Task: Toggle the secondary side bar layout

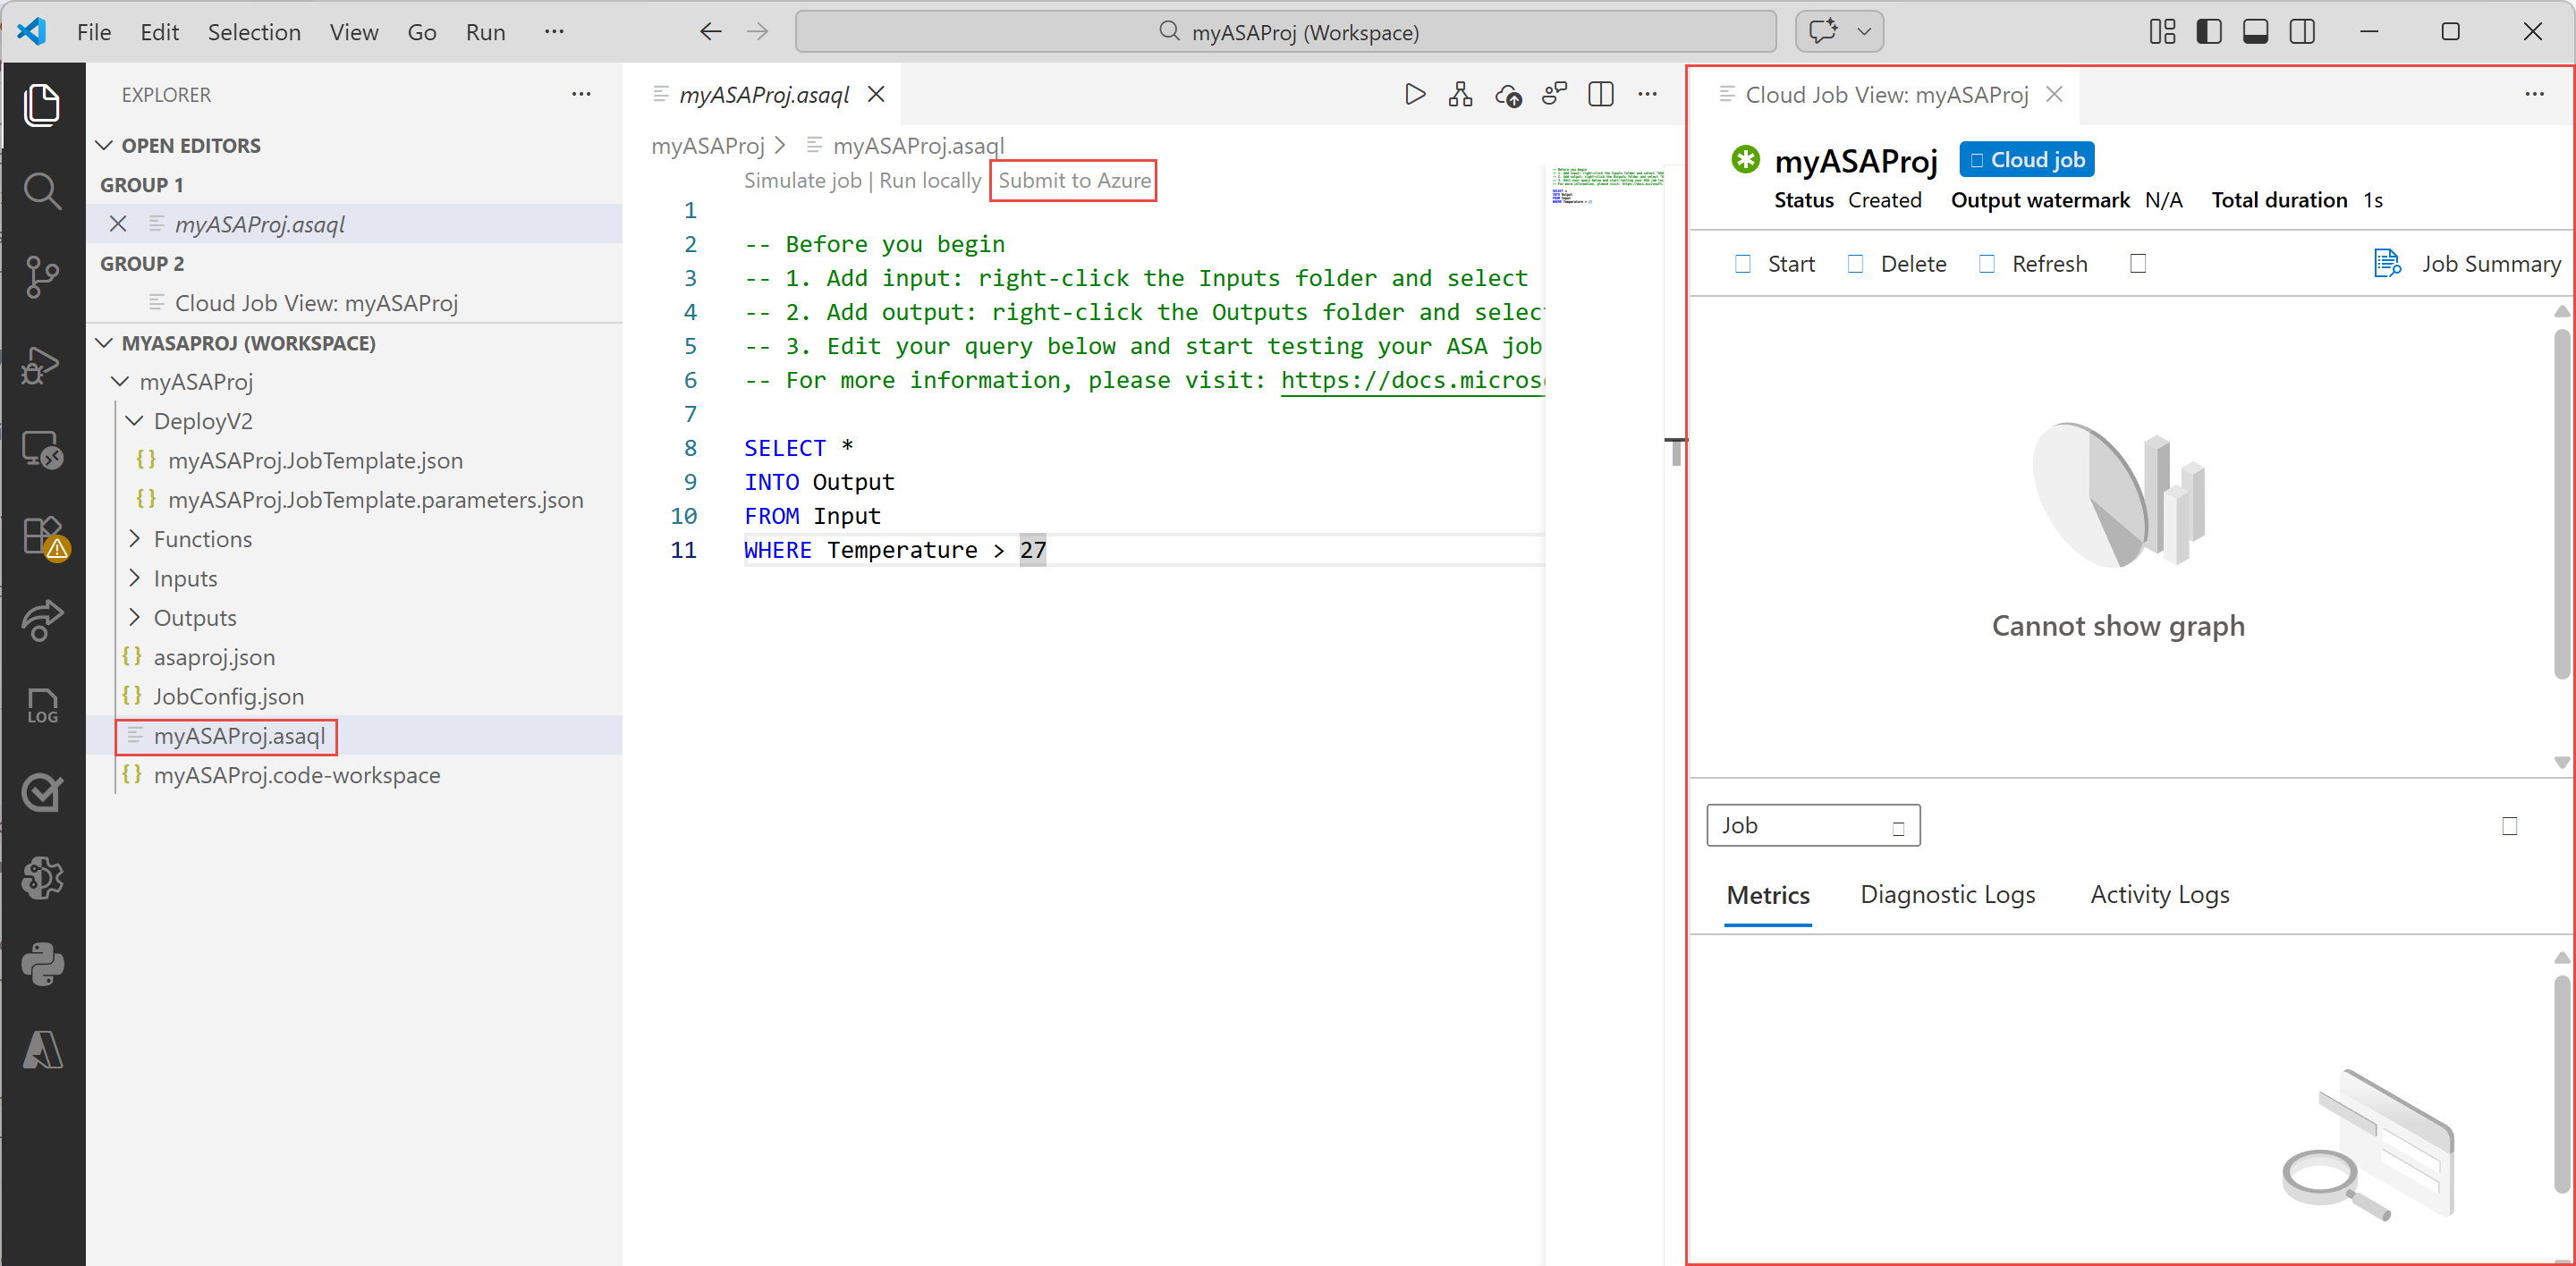Action: [x=2301, y=32]
